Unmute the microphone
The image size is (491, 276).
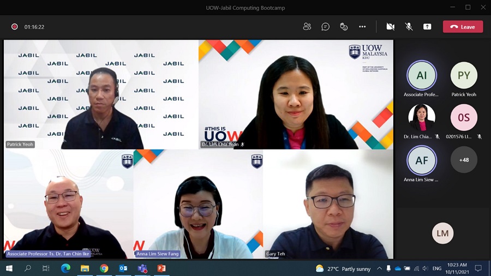pyautogui.click(x=409, y=27)
